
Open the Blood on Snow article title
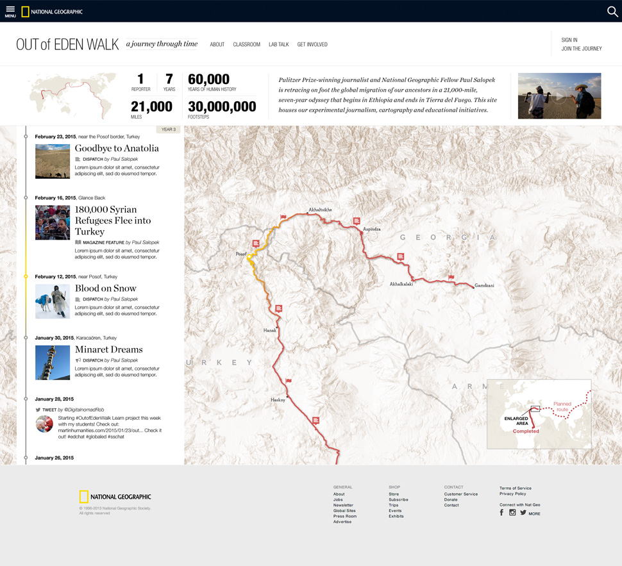[x=106, y=288]
